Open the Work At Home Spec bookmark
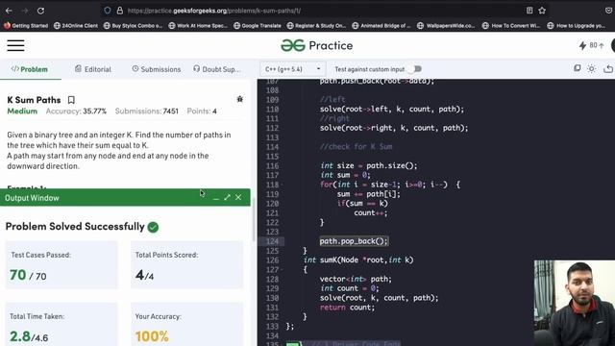 pyautogui.click(x=198, y=26)
